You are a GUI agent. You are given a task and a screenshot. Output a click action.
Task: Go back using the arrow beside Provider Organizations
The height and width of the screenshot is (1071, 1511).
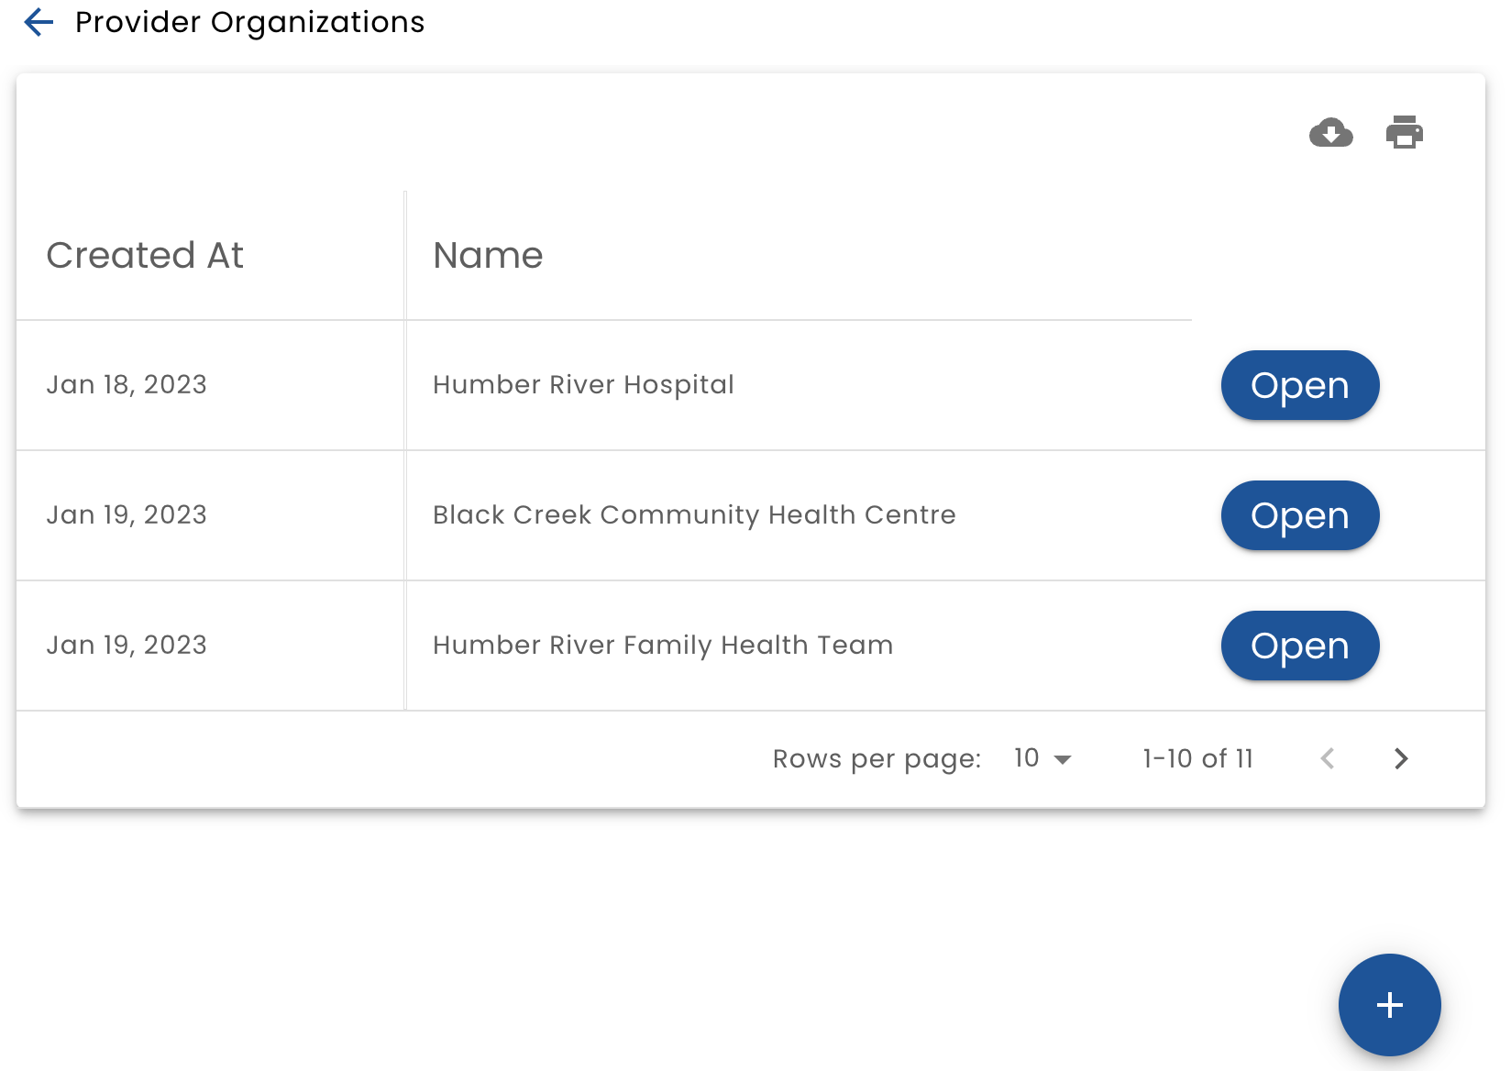[x=39, y=22]
